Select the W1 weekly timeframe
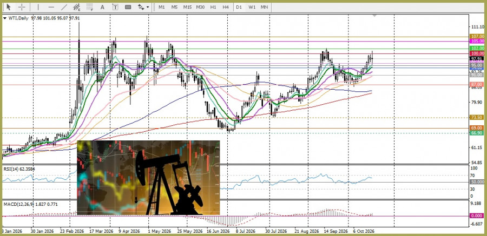This screenshot has height=236, width=487. [252, 7]
